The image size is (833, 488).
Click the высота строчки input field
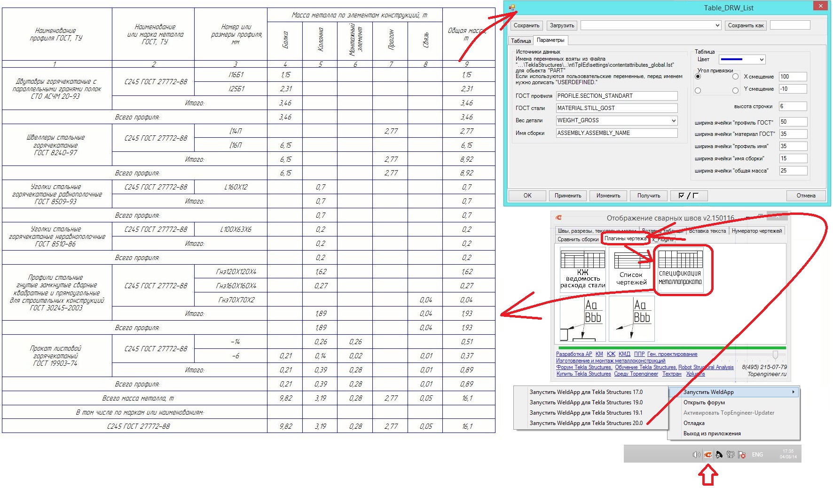pos(793,106)
